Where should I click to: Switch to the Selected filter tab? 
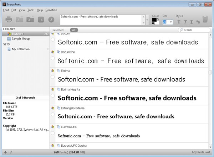coord(58,30)
